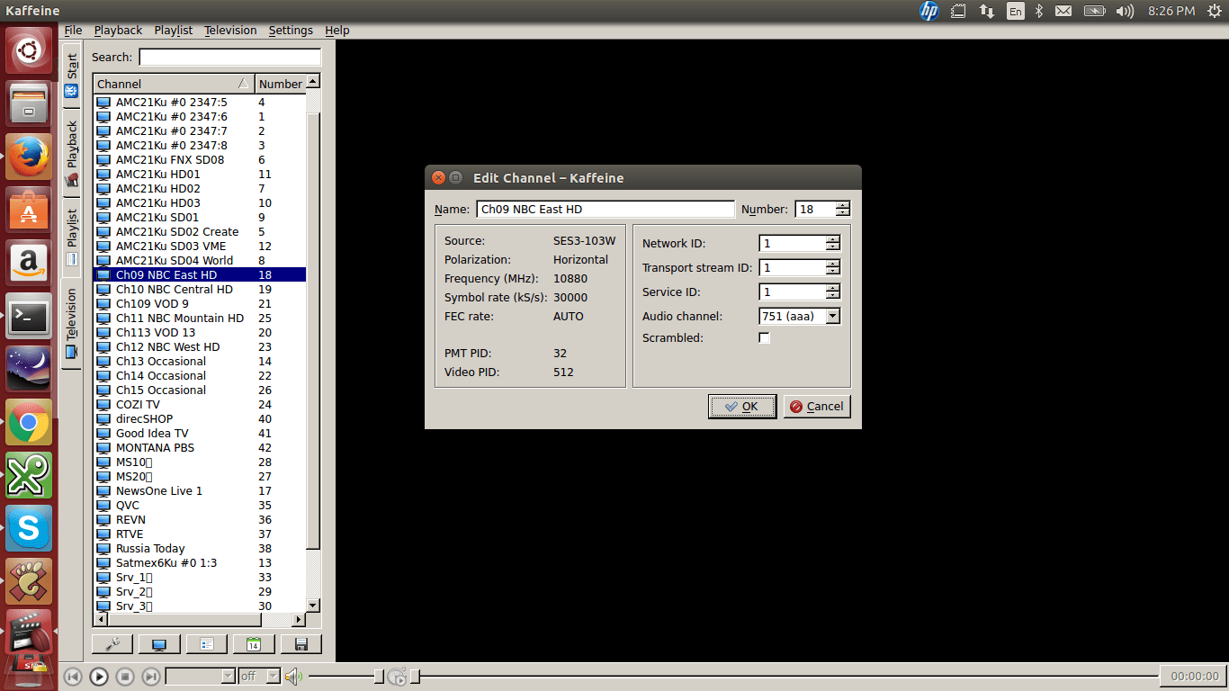Click the channel Search field
This screenshot has height=691, width=1229.
tap(229, 57)
